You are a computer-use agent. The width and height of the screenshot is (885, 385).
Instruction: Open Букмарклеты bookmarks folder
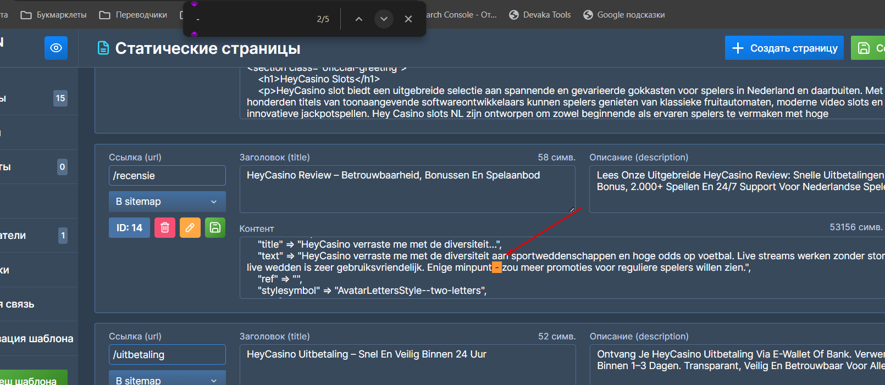[x=53, y=15]
